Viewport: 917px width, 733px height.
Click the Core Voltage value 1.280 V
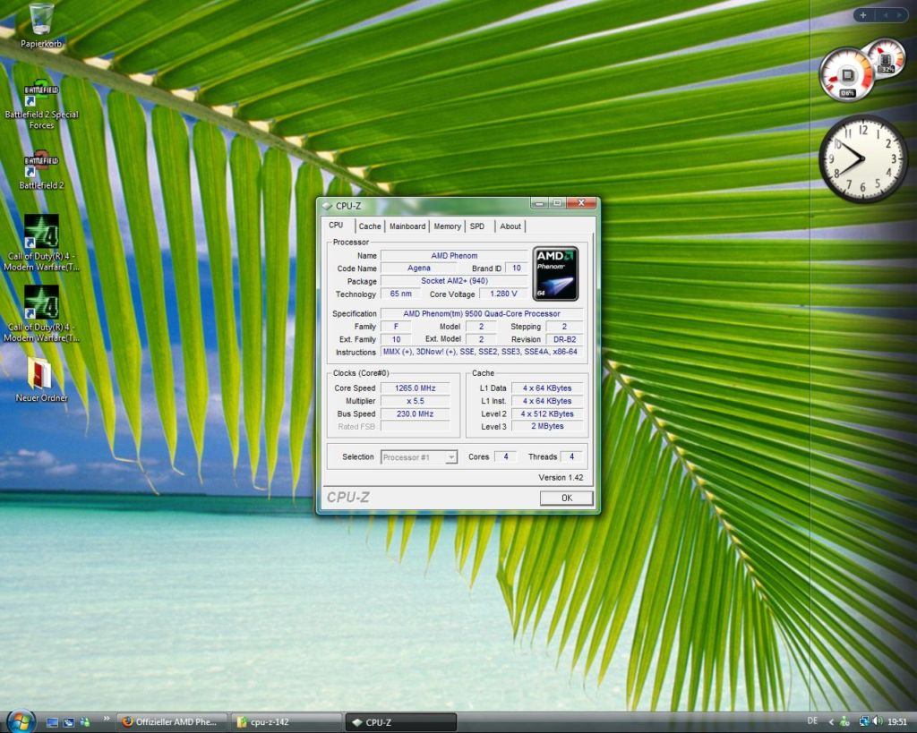(503, 294)
